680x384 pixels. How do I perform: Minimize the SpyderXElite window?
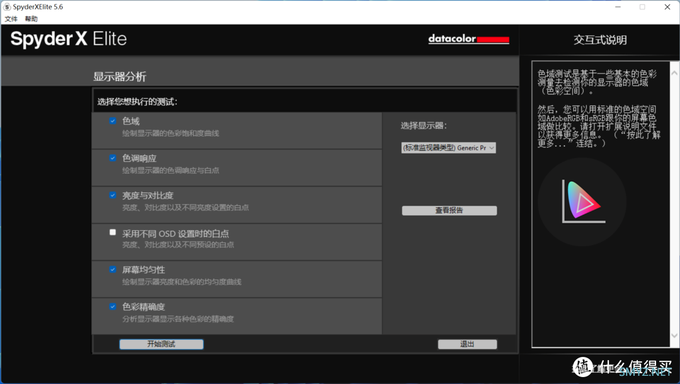click(618, 7)
